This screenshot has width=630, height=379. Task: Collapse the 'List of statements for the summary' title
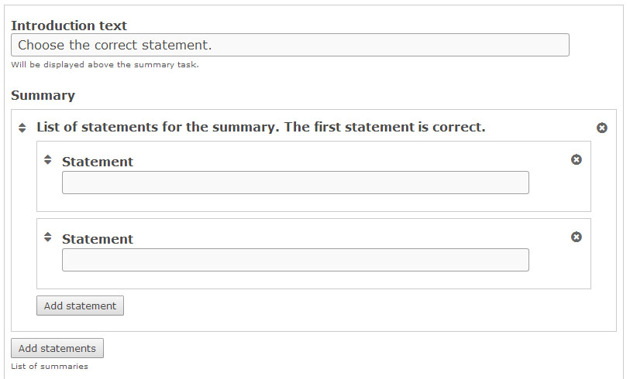[x=260, y=127]
